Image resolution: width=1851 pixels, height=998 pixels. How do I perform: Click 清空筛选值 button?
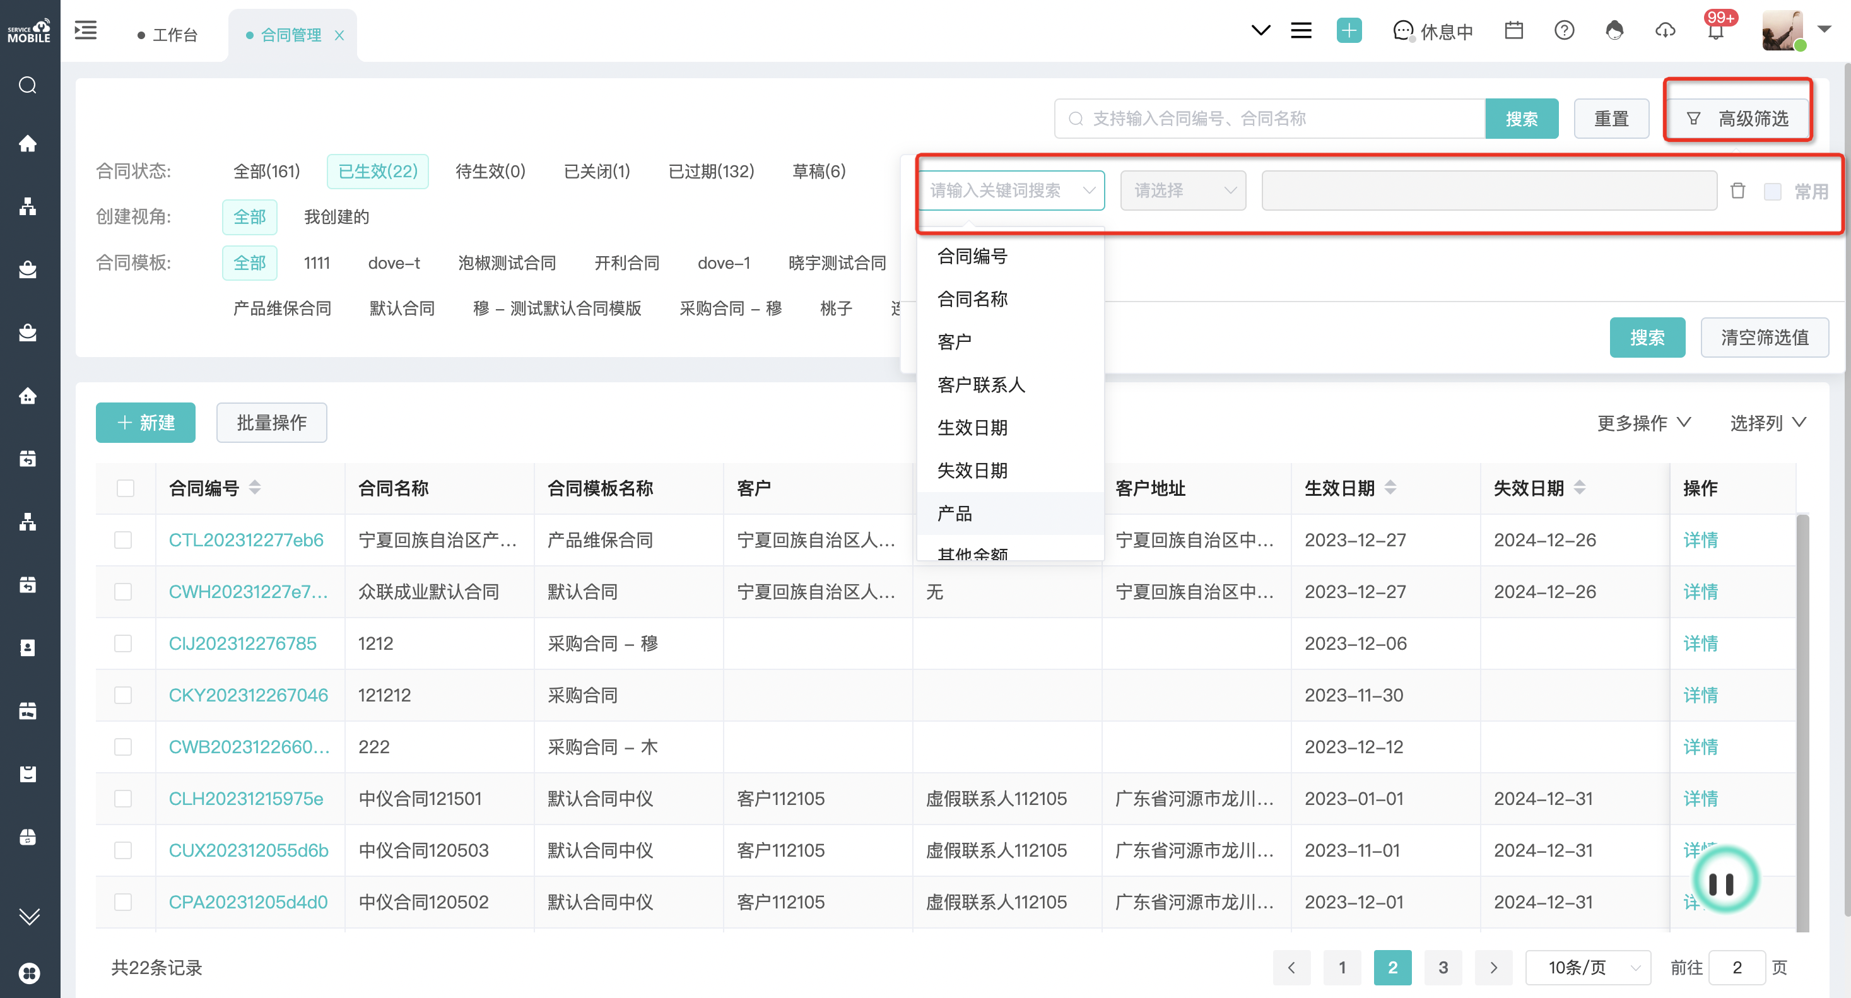point(1765,338)
